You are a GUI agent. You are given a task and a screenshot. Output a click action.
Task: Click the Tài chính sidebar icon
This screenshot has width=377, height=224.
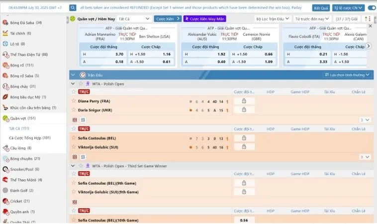pyautogui.click(x=5, y=33)
